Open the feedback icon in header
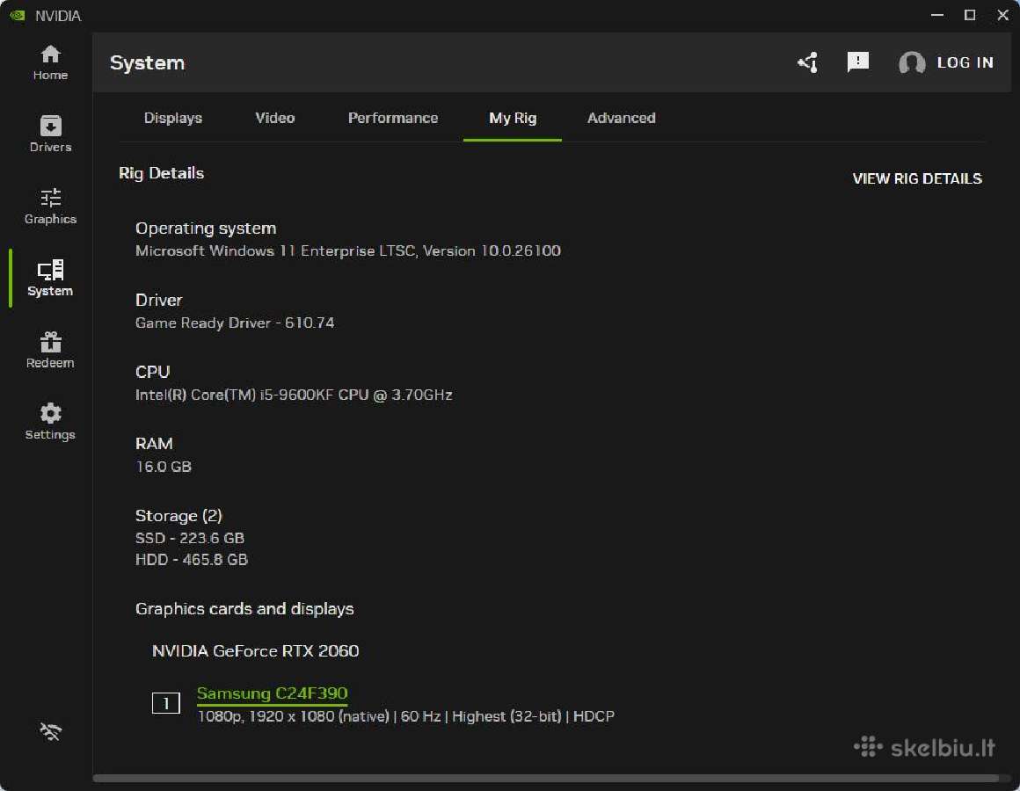The image size is (1020, 791). (858, 62)
